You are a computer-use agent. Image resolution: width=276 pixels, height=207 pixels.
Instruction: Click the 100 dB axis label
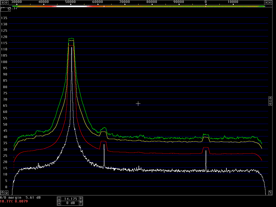pyautogui.click(x=4, y=62)
